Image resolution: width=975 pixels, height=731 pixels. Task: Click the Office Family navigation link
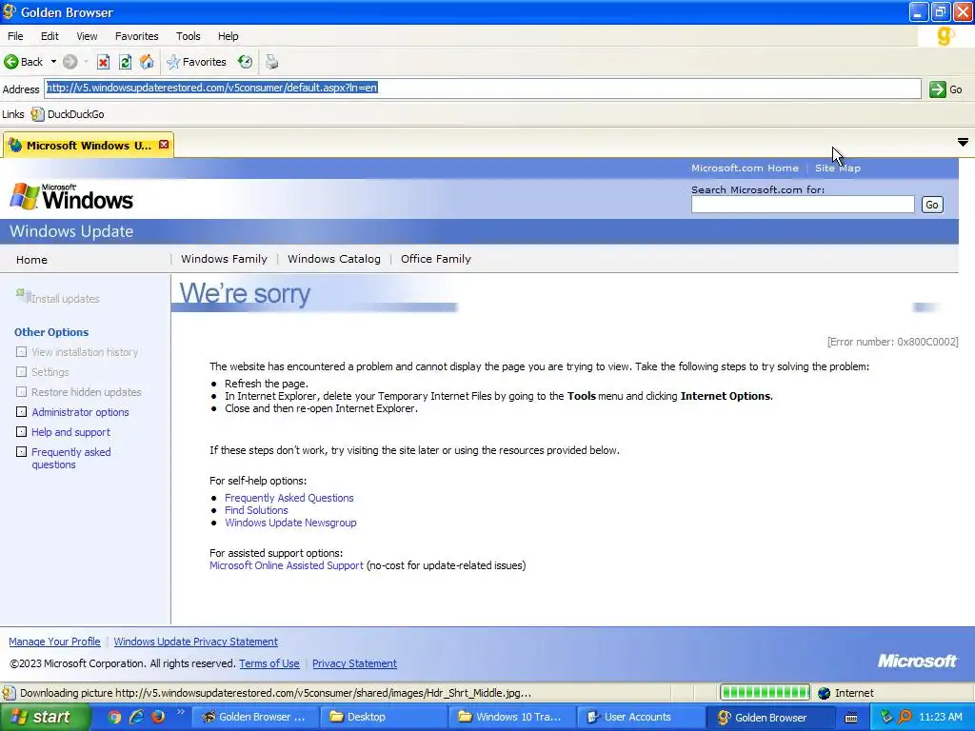(436, 259)
